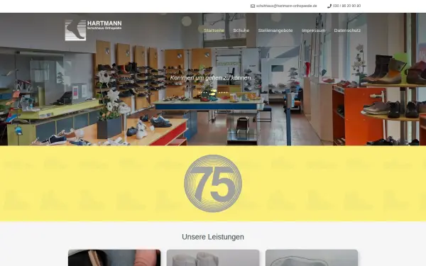Viewport: 426px width, 266px height.
Task: Click the 75 anniversary badge
Action: 213,184
